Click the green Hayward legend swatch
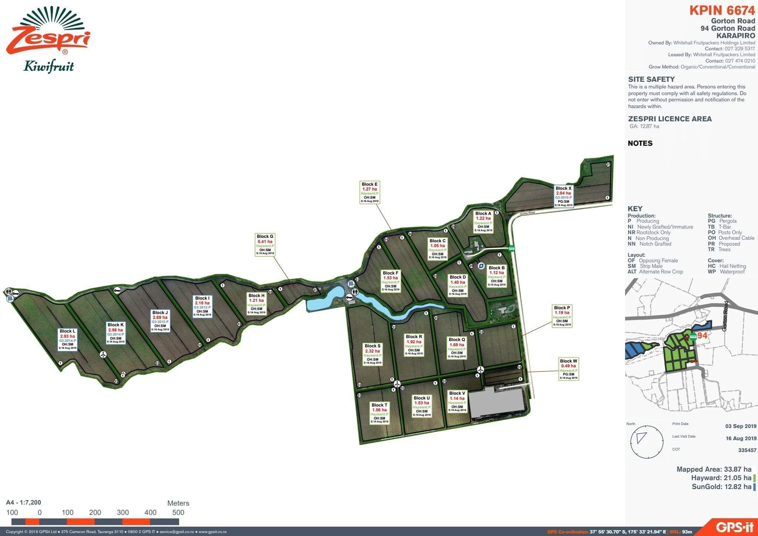The width and height of the screenshot is (758, 536). (x=755, y=478)
